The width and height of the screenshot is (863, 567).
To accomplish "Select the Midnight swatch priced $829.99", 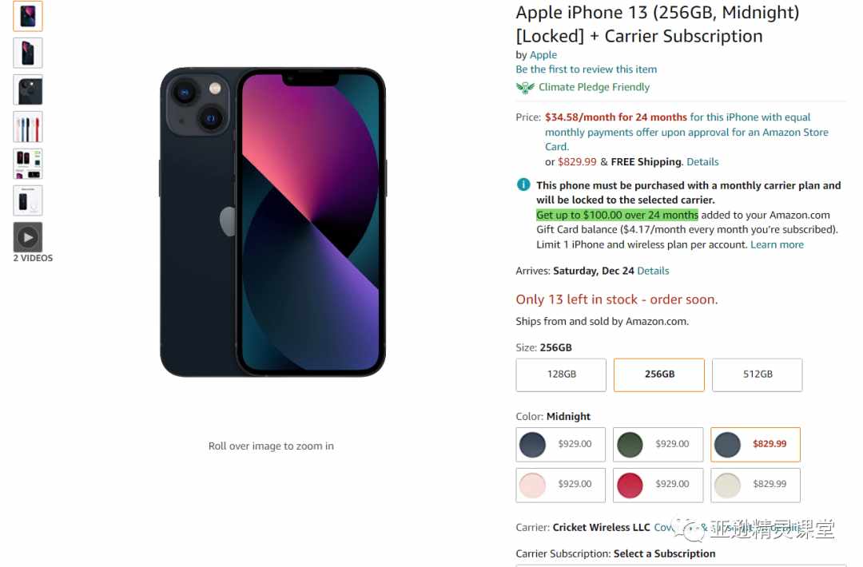I will (755, 444).
